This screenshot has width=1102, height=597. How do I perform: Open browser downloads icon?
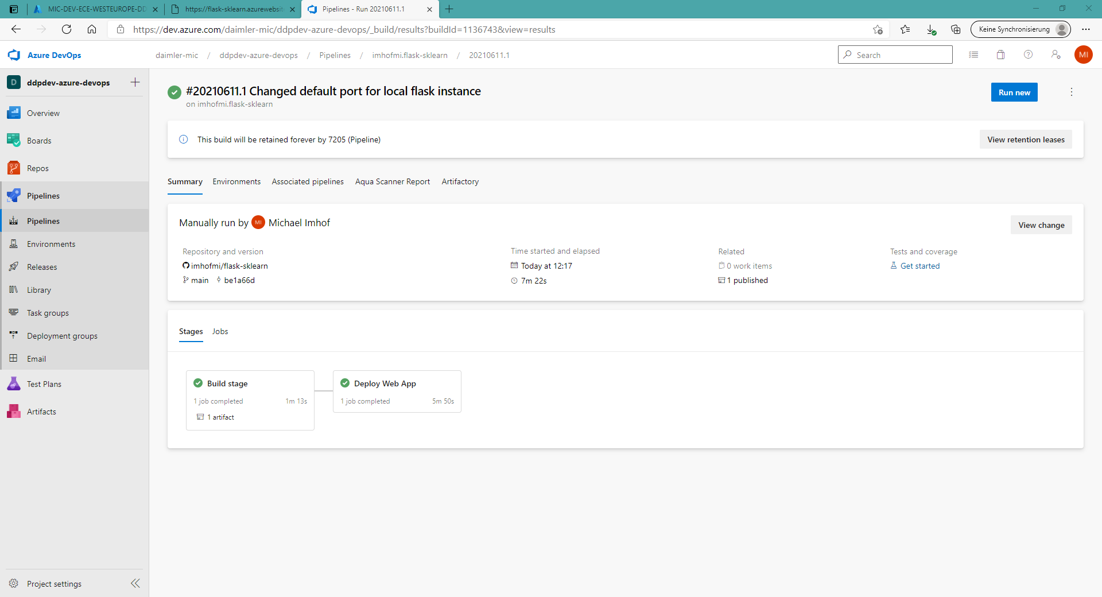click(x=931, y=29)
